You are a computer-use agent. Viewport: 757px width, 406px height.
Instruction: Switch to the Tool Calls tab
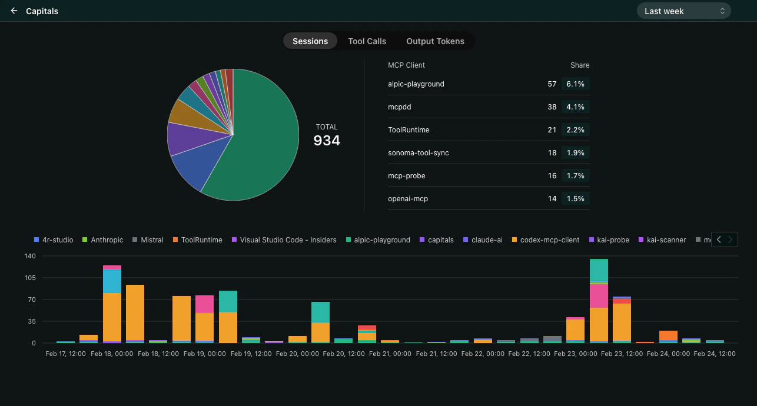pyautogui.click(x=367, y=41)
